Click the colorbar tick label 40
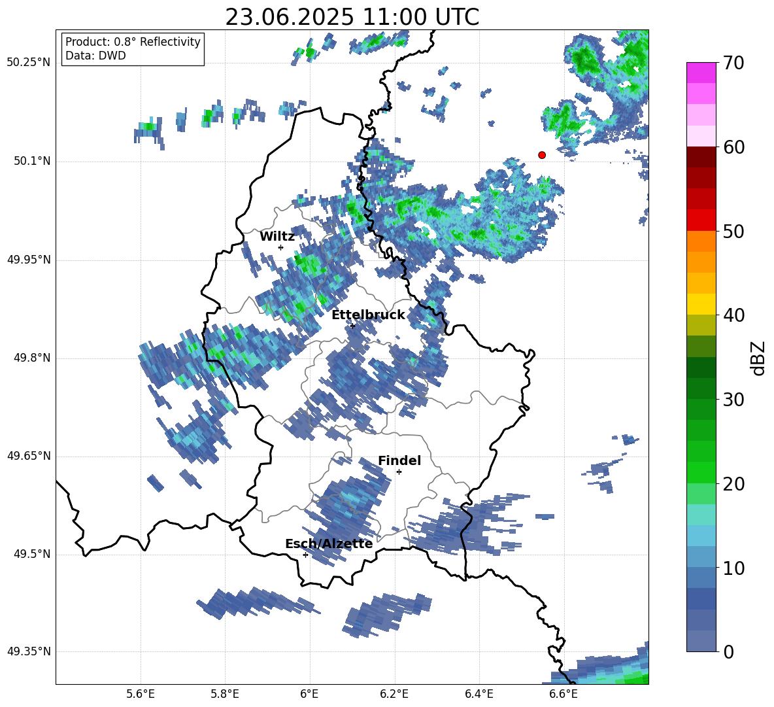 tap(733, 315)
